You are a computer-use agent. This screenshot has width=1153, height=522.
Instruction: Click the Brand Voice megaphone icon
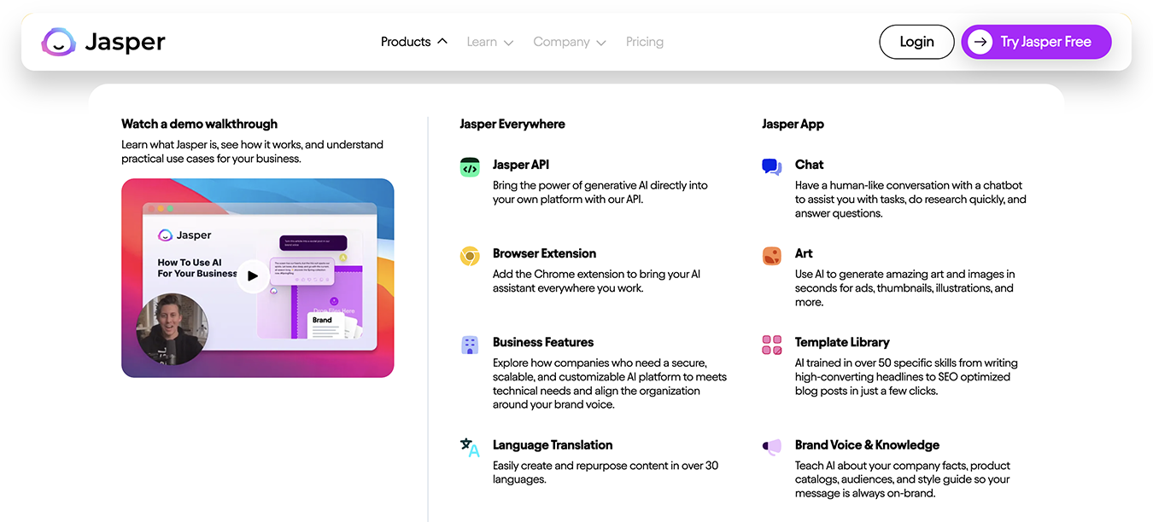[x=771, y=447]
